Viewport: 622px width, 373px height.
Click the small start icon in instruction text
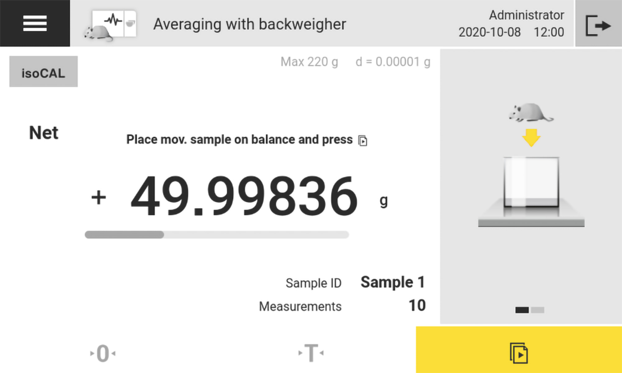click(x=363, y=141)
